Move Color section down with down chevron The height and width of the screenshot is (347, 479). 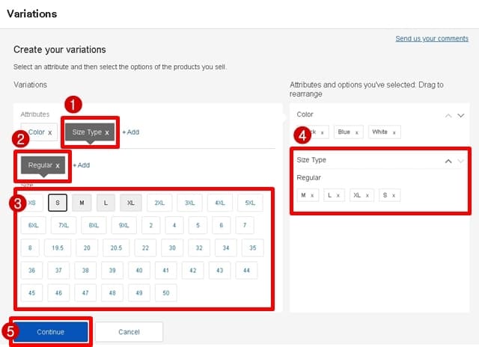[461, 115]
